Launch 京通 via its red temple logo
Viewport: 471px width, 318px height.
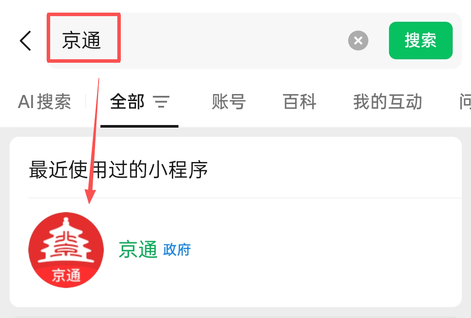66,250
